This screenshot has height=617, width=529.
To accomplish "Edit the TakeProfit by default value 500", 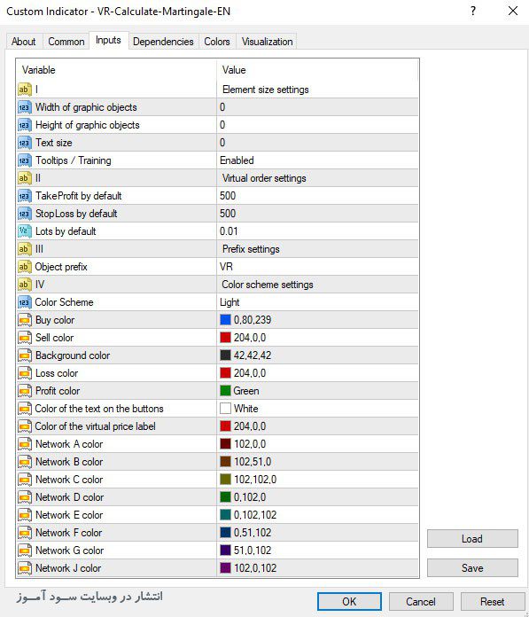I will pyautogui.click(x=317, y=196).
